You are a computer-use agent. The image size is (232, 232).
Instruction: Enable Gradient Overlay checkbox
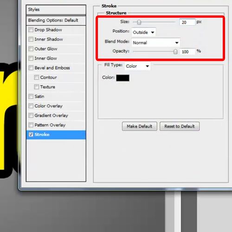31,116
